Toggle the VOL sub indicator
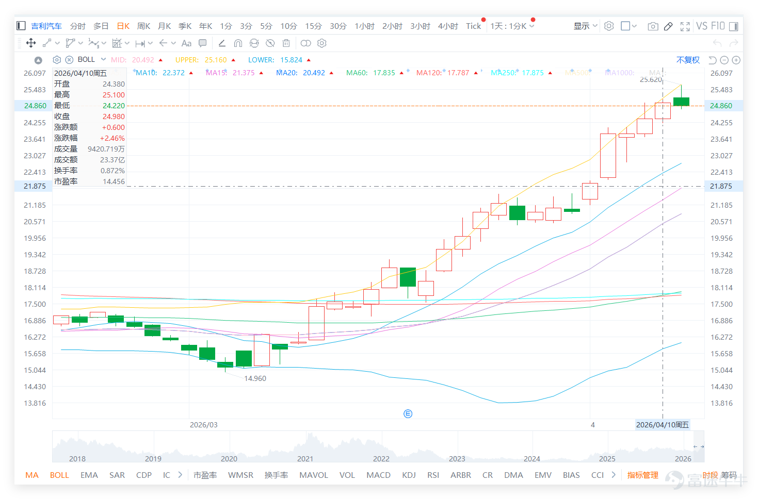 [x=347, y=475]
